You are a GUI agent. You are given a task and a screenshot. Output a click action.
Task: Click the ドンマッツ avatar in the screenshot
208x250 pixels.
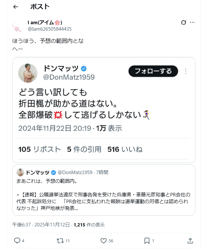[28, 73]
